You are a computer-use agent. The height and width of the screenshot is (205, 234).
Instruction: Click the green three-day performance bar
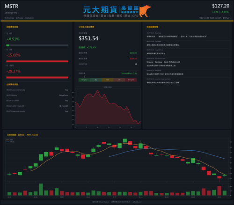[x=8, y=45]
